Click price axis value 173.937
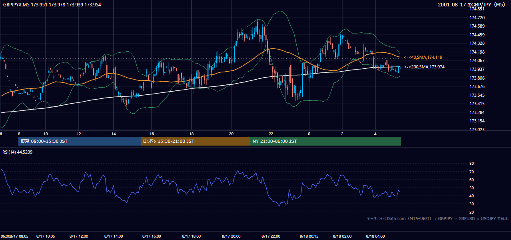The image size is (511, 240). point(477,69)
